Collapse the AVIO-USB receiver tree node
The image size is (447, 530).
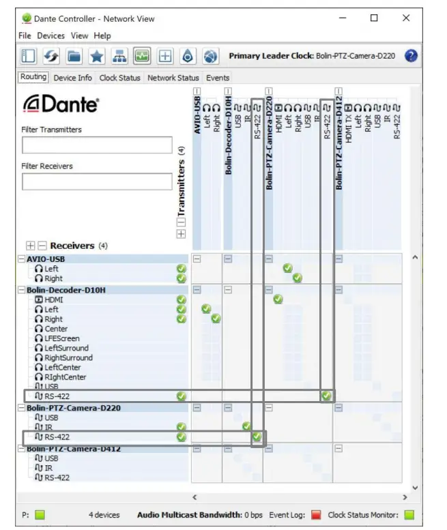21,259
